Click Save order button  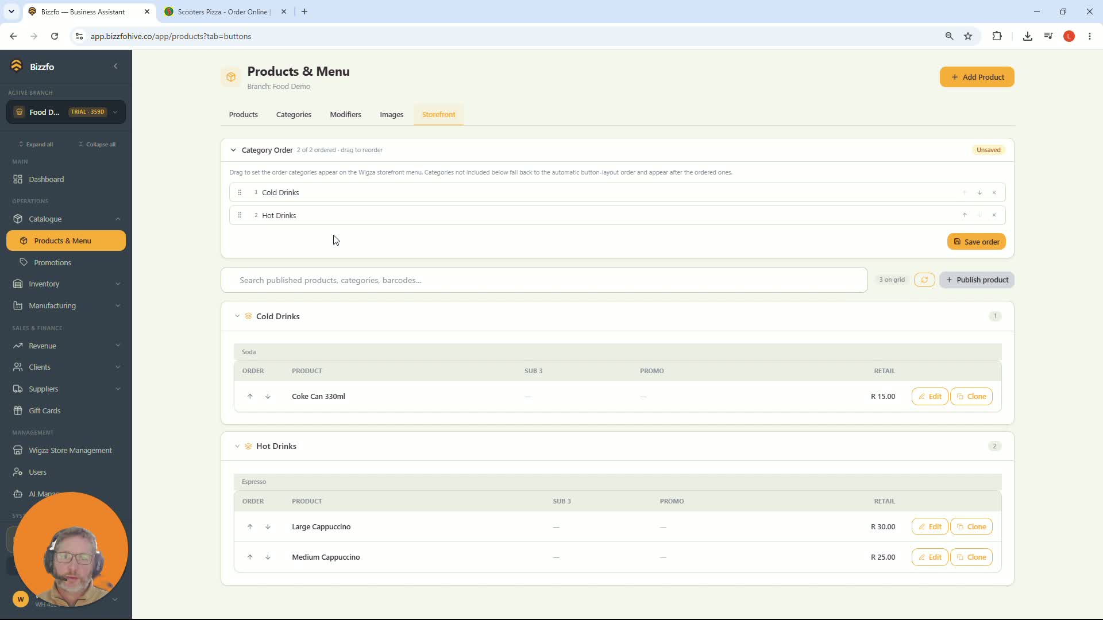(x=976, y=242)
